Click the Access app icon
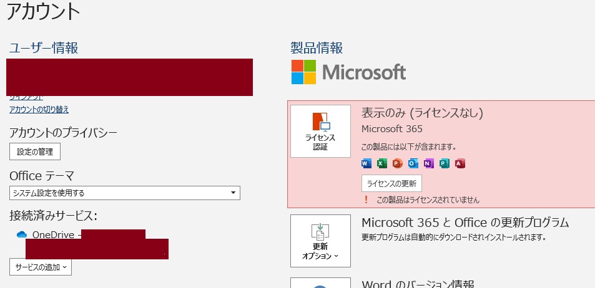595x288 pixels. point(460,164)
